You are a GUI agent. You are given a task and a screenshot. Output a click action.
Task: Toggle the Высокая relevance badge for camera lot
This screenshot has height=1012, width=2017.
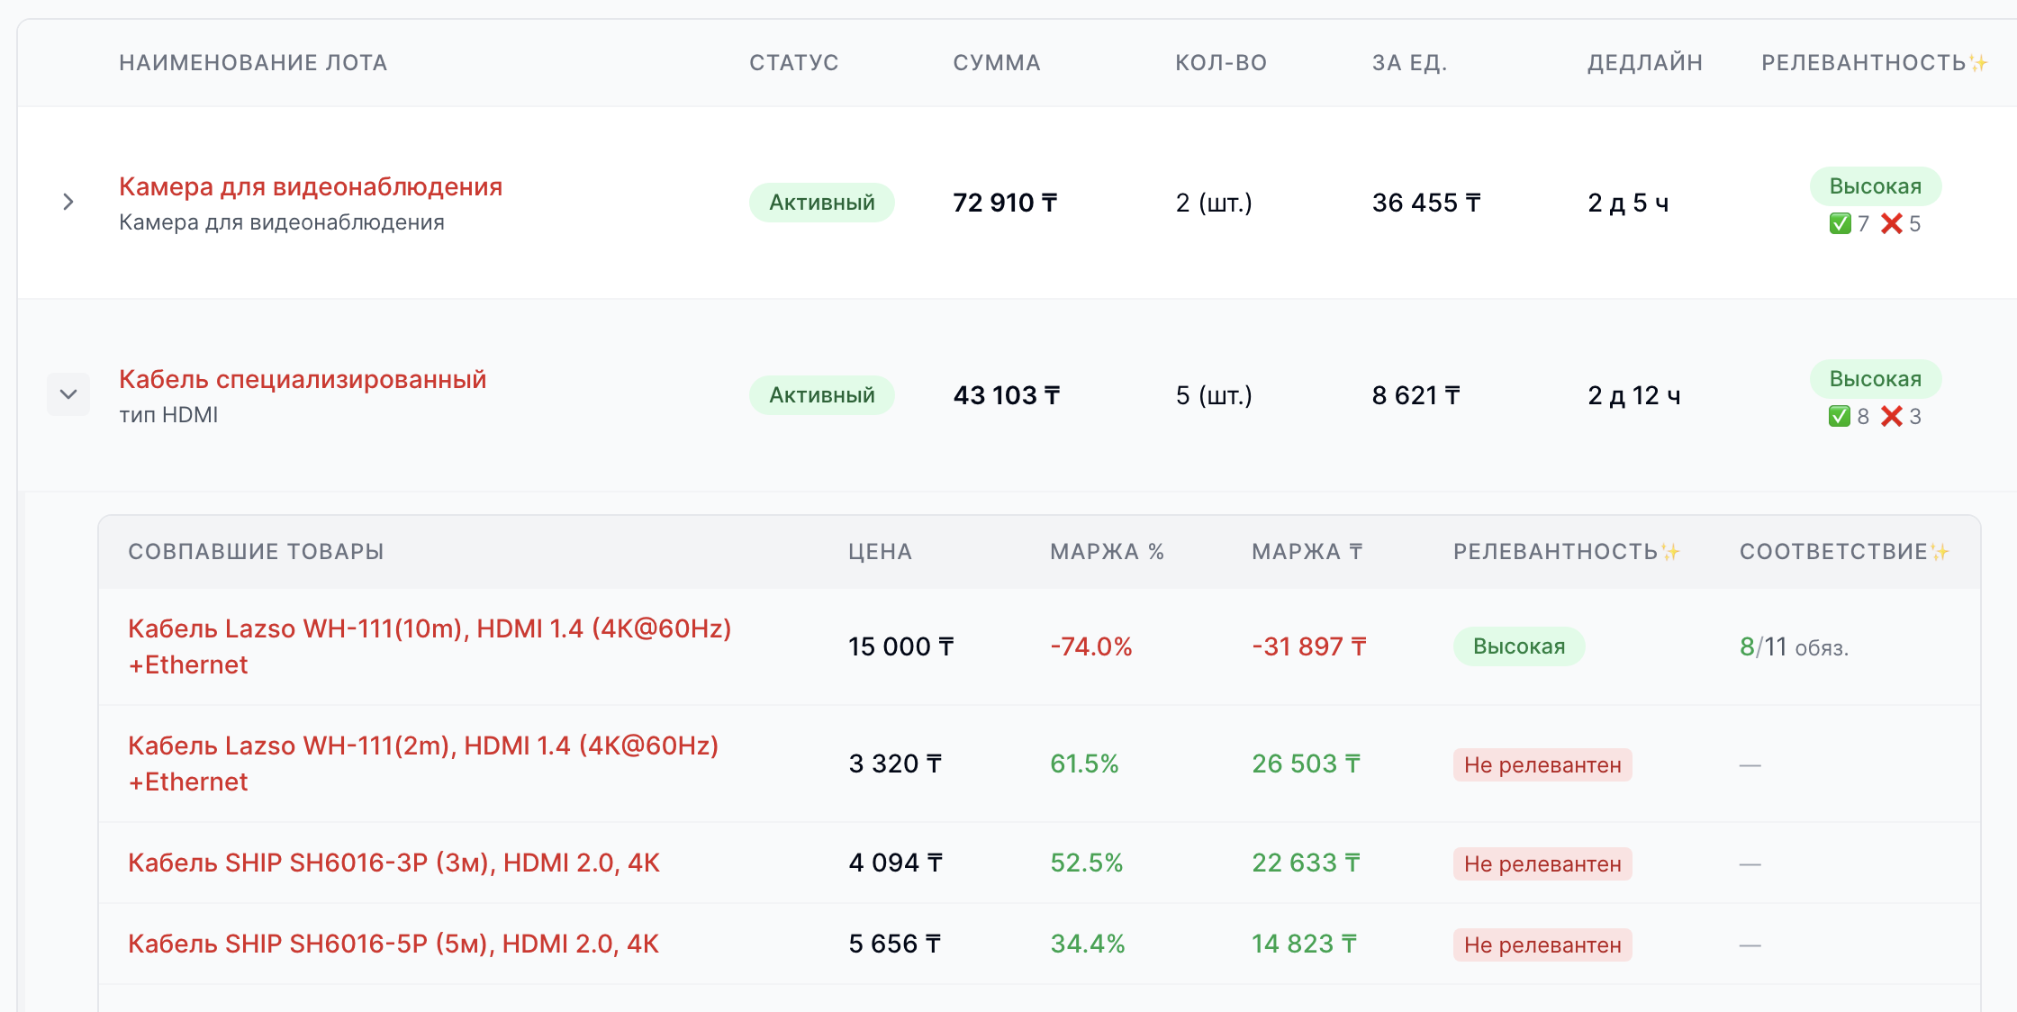(x=1875, y=186)
